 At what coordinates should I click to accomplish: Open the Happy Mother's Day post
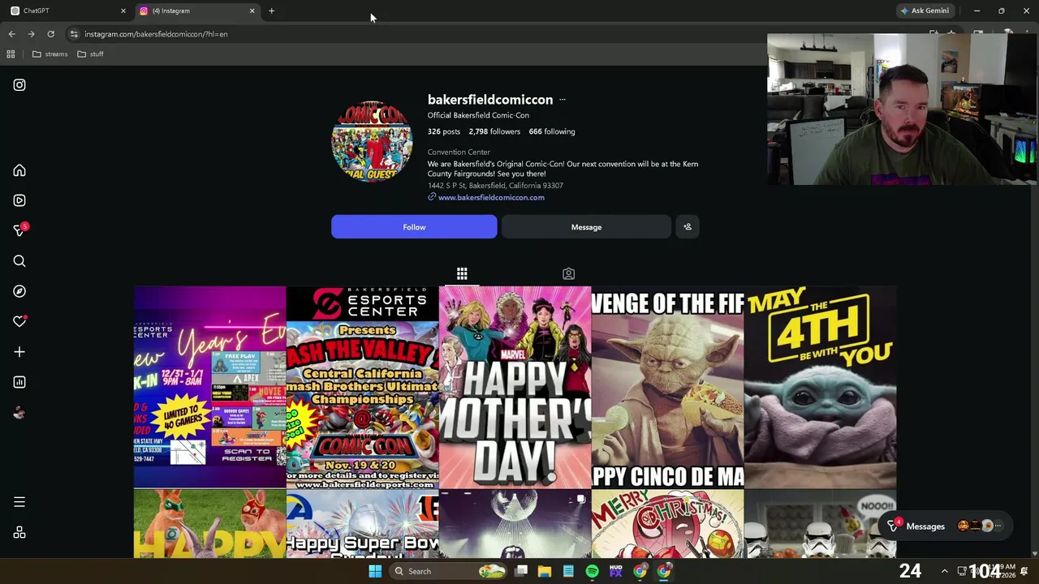[515, 387]
